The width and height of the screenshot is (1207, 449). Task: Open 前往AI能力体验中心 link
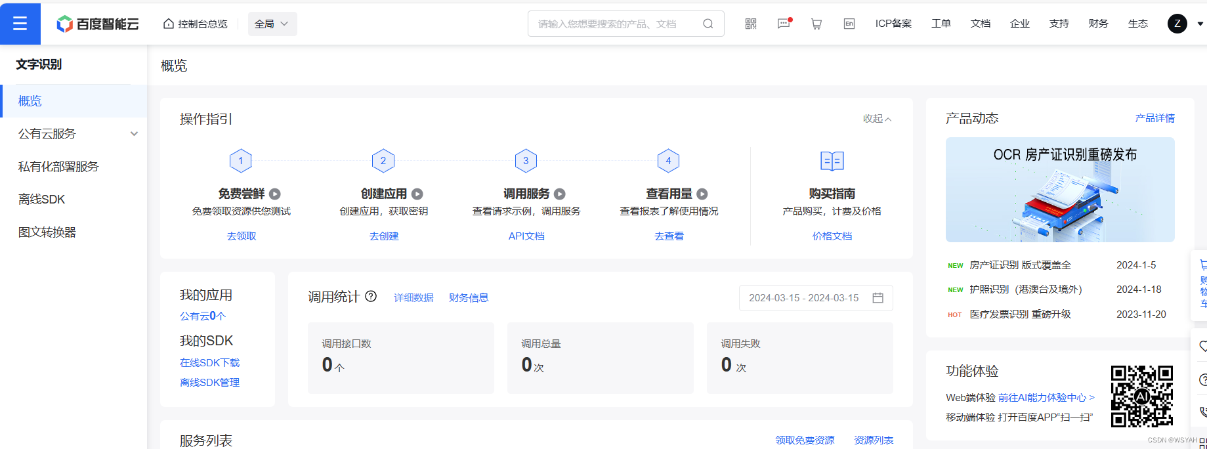1046,398
